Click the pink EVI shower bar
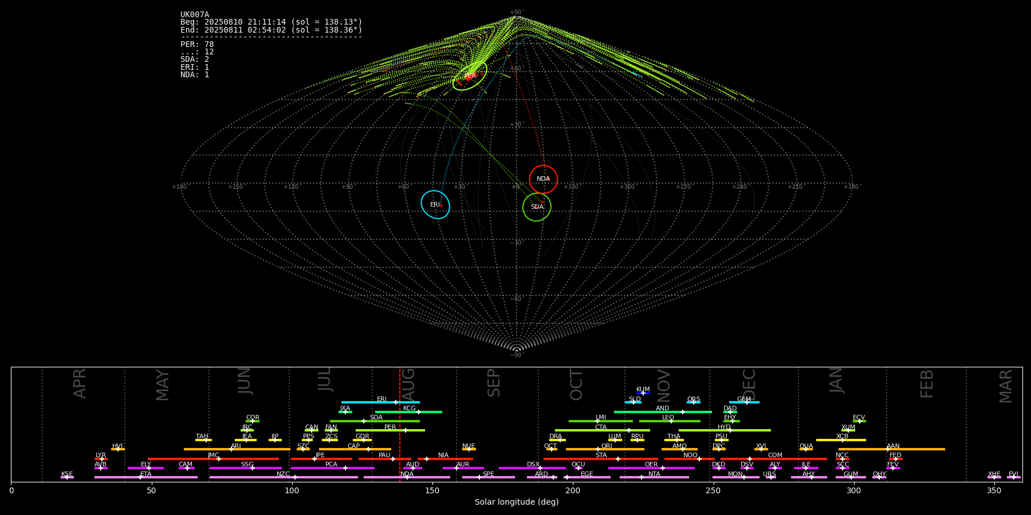1031x515 pixels. click(1014, 477)
